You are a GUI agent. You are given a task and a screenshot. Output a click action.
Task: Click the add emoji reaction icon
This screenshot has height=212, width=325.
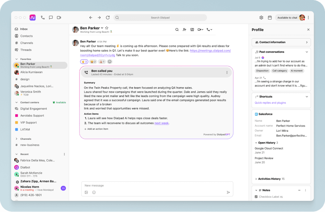pos(110,62)
